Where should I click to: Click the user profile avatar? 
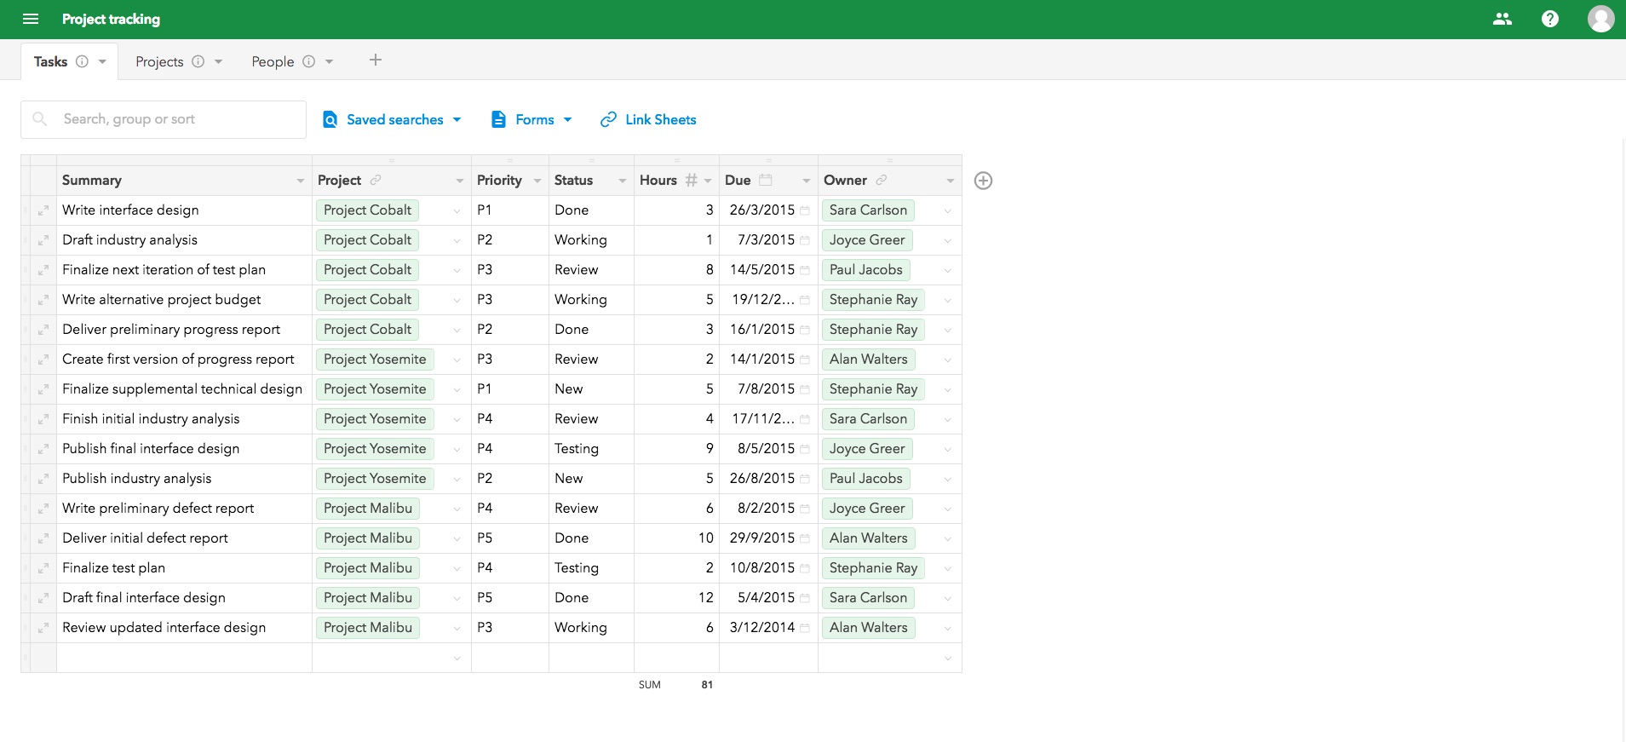click(x=1600, y=19)
